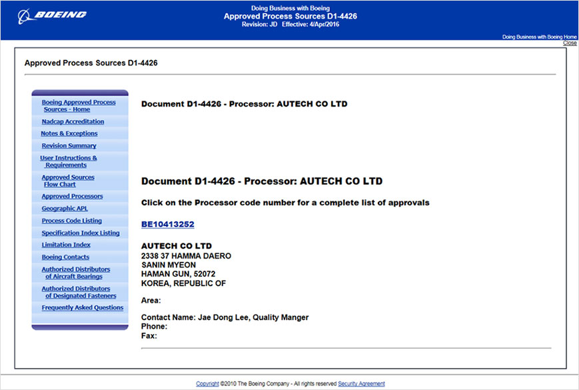Viewport: 579px width, 390px height.
Task: Click the Limitation Index link
Action: click(x=66, y=245)
